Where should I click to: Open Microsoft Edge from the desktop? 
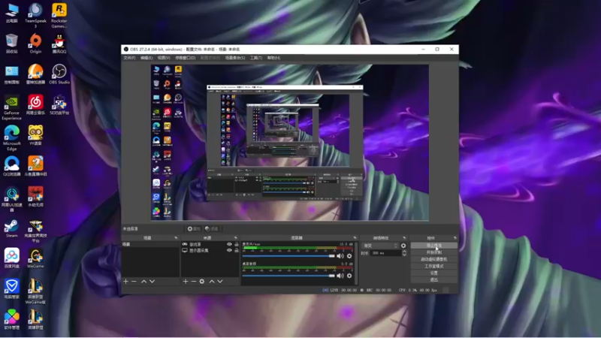click(11, 138)
